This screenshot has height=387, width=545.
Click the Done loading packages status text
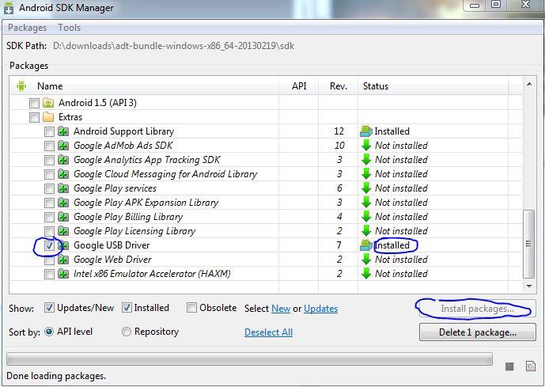(x=56, y=376)
